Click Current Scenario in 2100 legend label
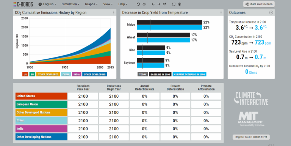 click(x=189, y=74)
